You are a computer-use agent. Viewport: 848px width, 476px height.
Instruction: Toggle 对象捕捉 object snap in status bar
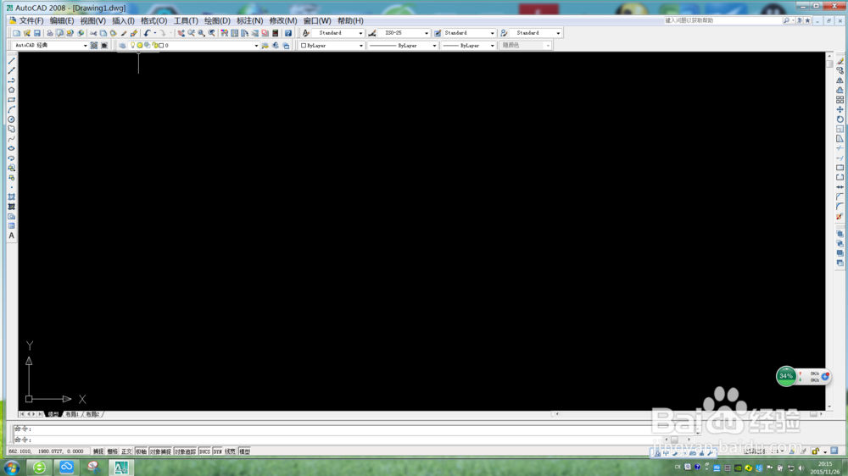point(160,451)
